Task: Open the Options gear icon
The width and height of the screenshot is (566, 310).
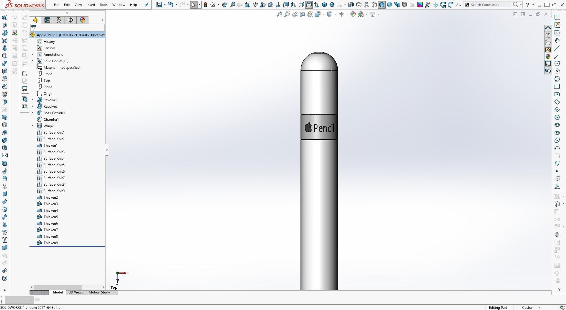Action: pyautogui.click(x=213, y=5)
